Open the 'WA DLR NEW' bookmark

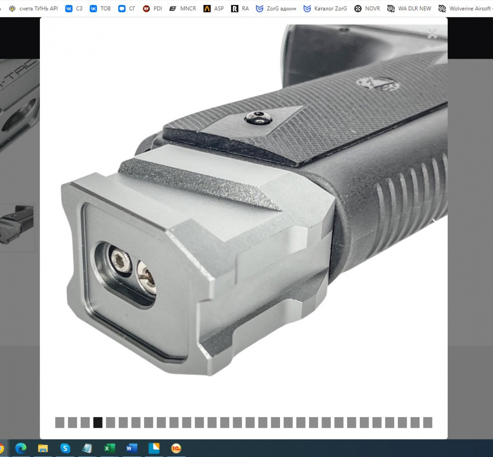coord(409,8)
